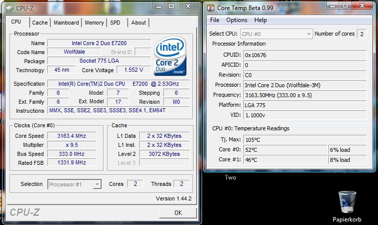Maximize the CPU-Z window
Screen dimensions: 378x225
[171, 7]
